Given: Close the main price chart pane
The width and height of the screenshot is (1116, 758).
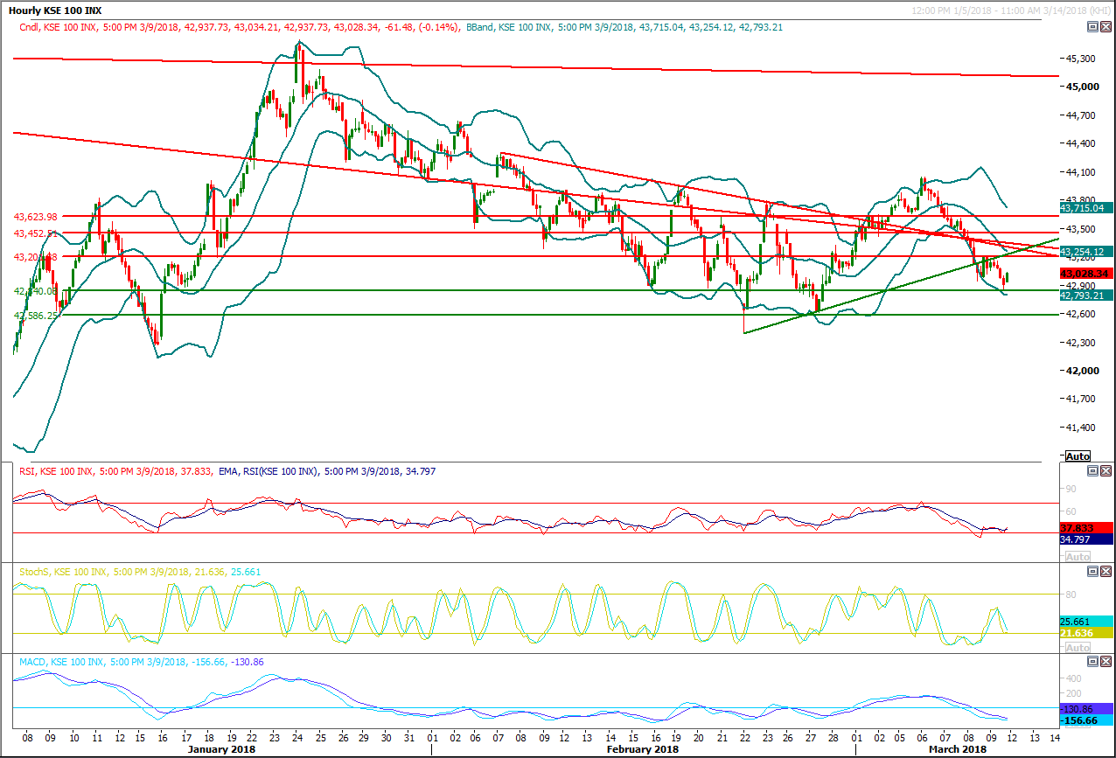Looking at the screenshot, I should [1106, 27].
